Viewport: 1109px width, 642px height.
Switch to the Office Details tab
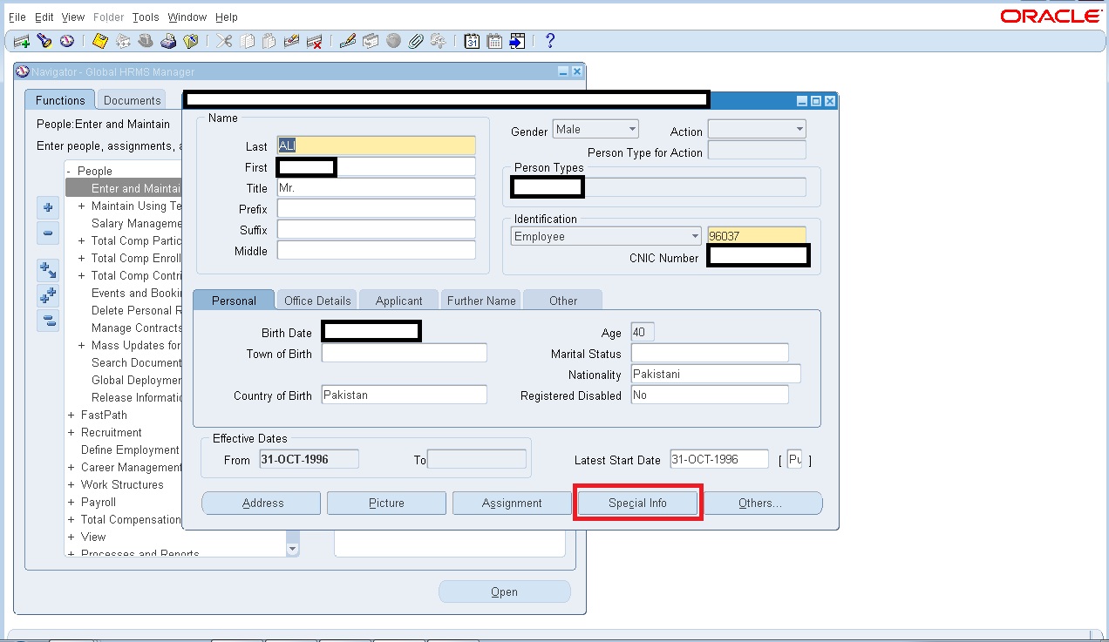point(316,300)
